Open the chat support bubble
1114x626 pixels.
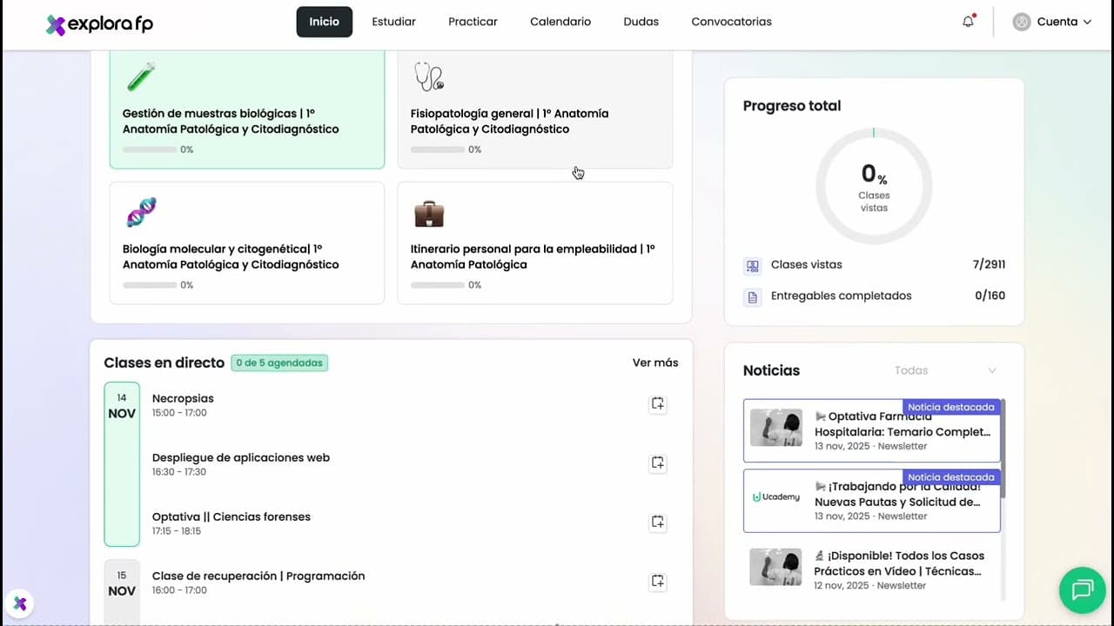(1082, 591)
